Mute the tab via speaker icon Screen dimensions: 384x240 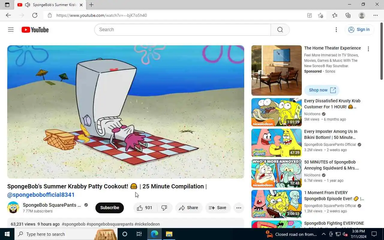(x=27, y=5)
